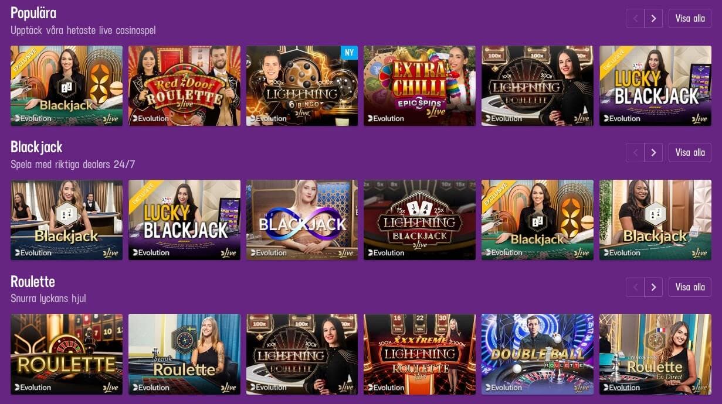The width and height of the screenshot is (722, 404).
Task: Open the Svensk Roulette table
Action: [184, 354]
